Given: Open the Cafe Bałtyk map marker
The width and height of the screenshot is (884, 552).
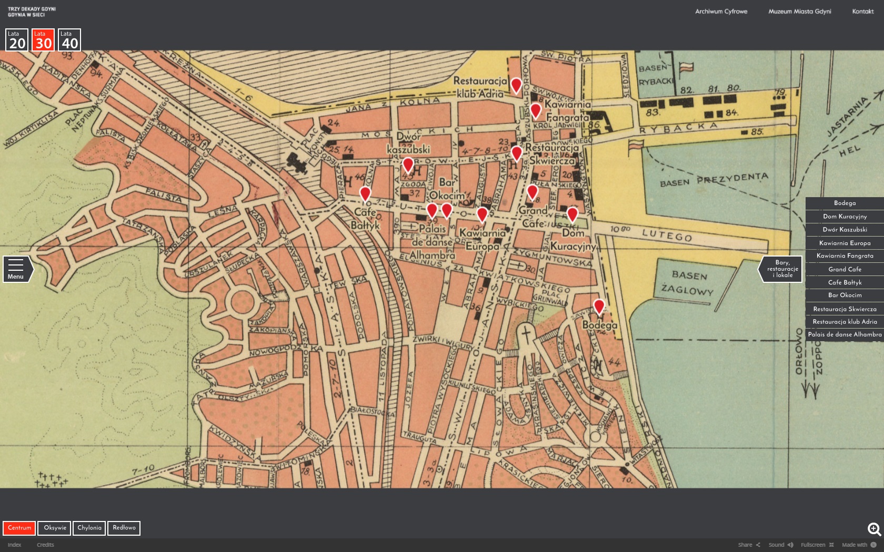Looking at the screenshot, I should pyautogui.click(x=365, y=193).
